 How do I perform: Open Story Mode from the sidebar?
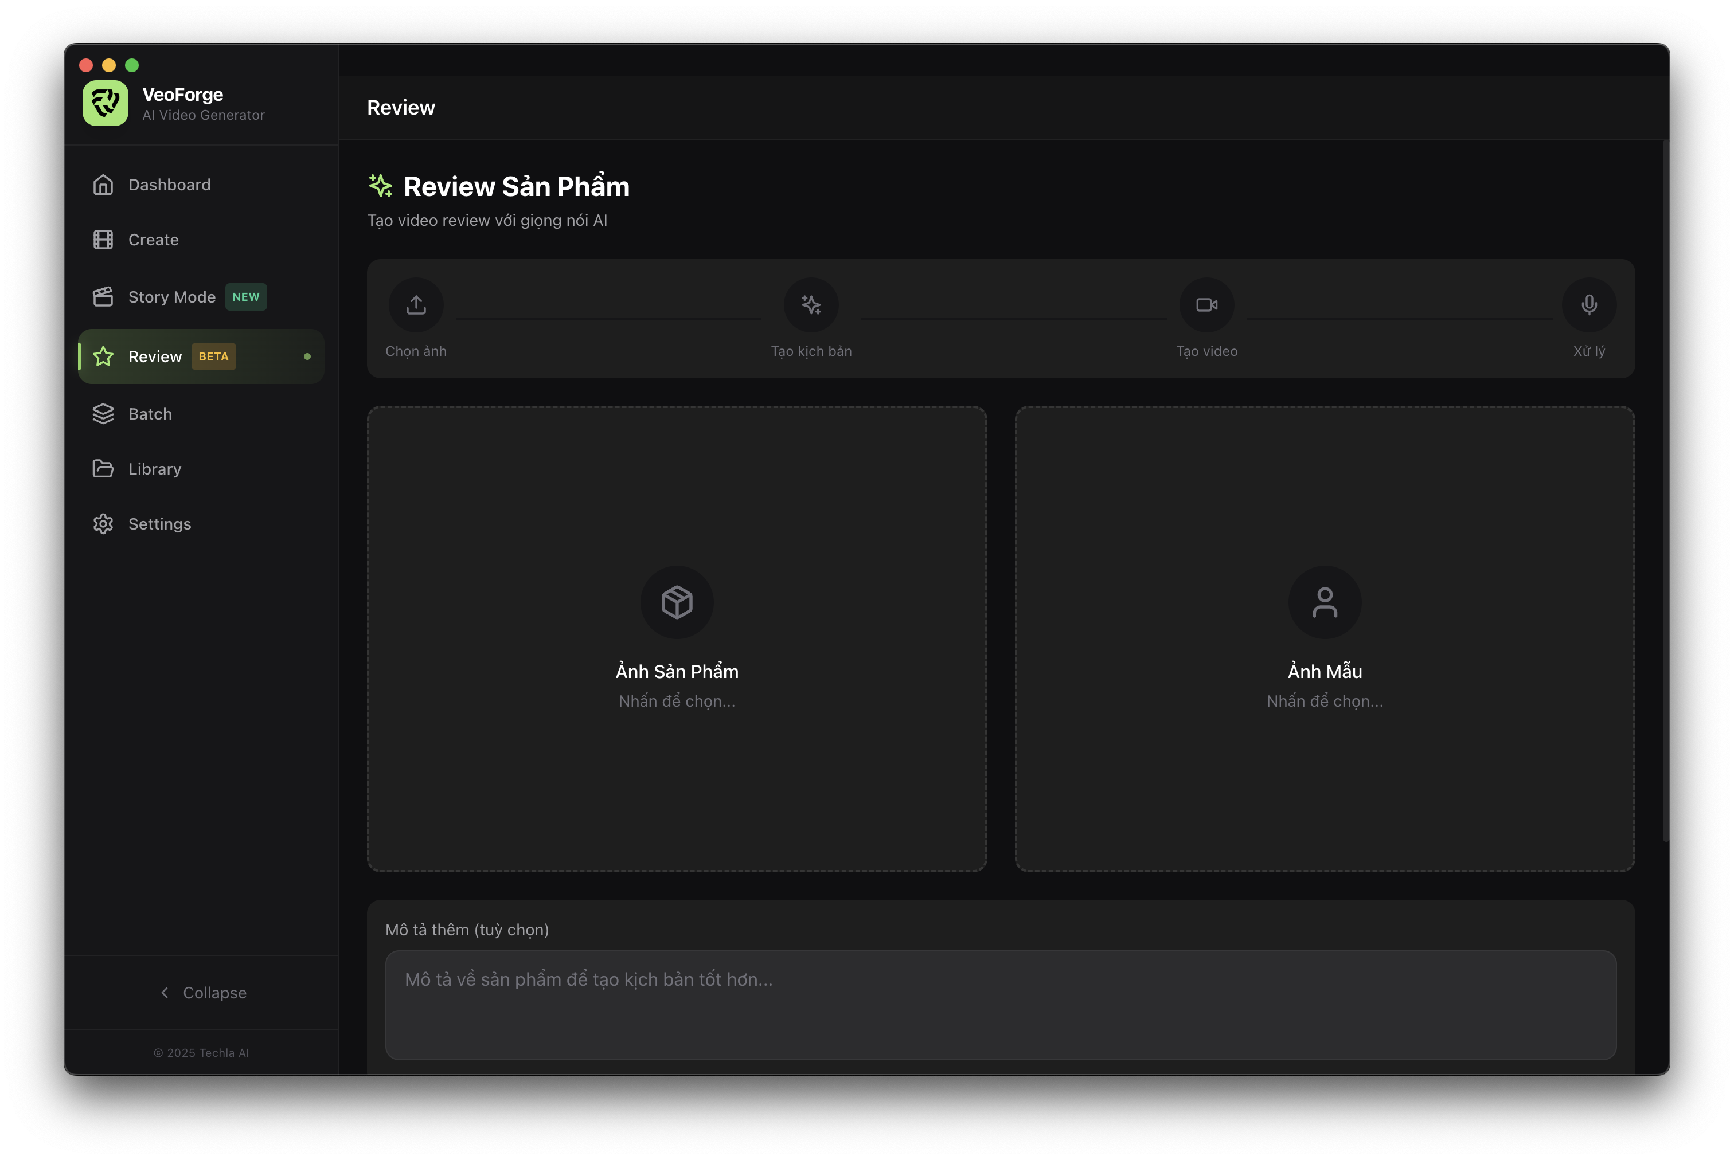pyautogui.click(x=171, y=297)
